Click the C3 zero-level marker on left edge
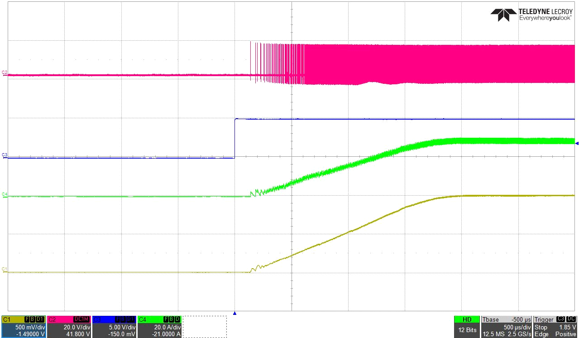The height and width of the screenshot is (338, 579). 5,155
